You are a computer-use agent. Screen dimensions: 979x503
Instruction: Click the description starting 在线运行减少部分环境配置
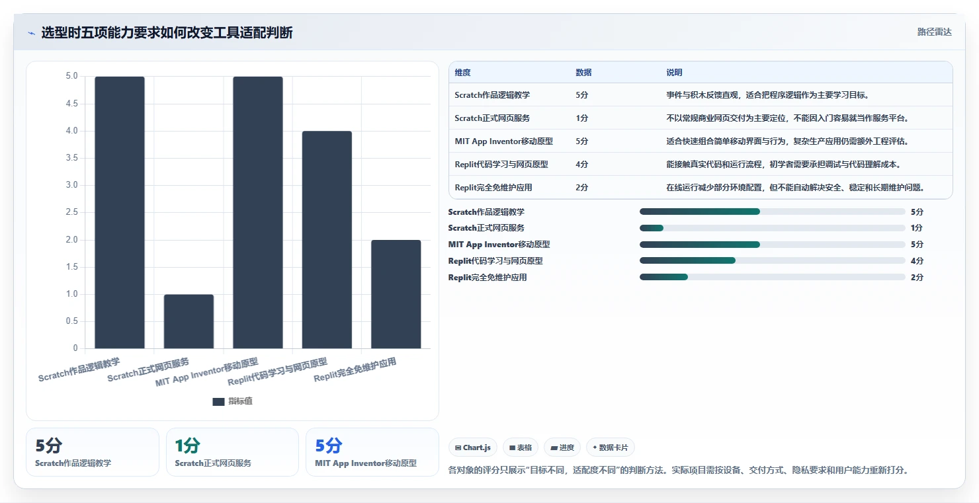[795, 188]
